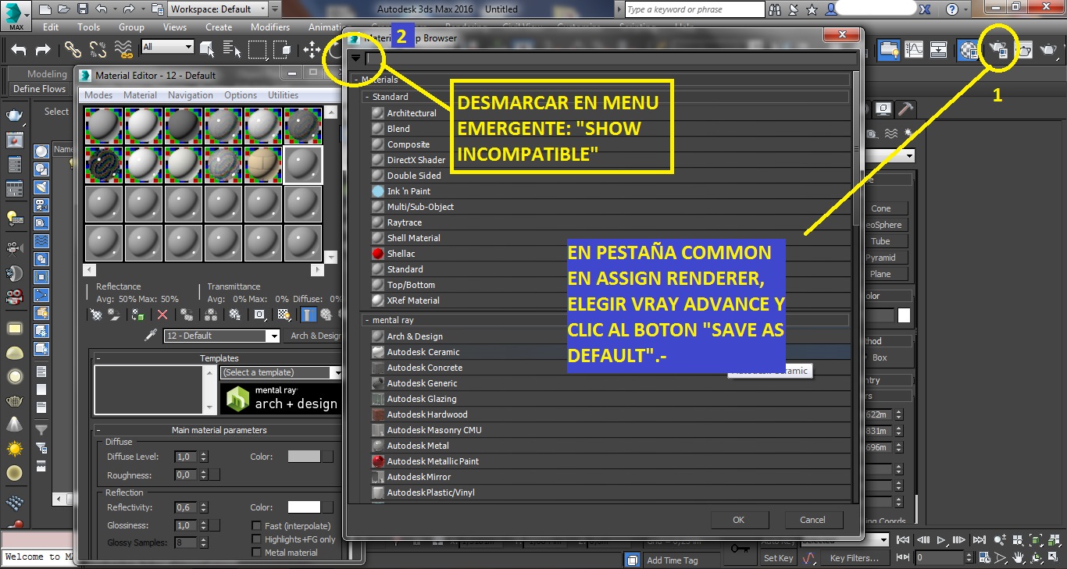Open the Tools menu
This screenshot has height=569, width=1067.
coord(88,27)
